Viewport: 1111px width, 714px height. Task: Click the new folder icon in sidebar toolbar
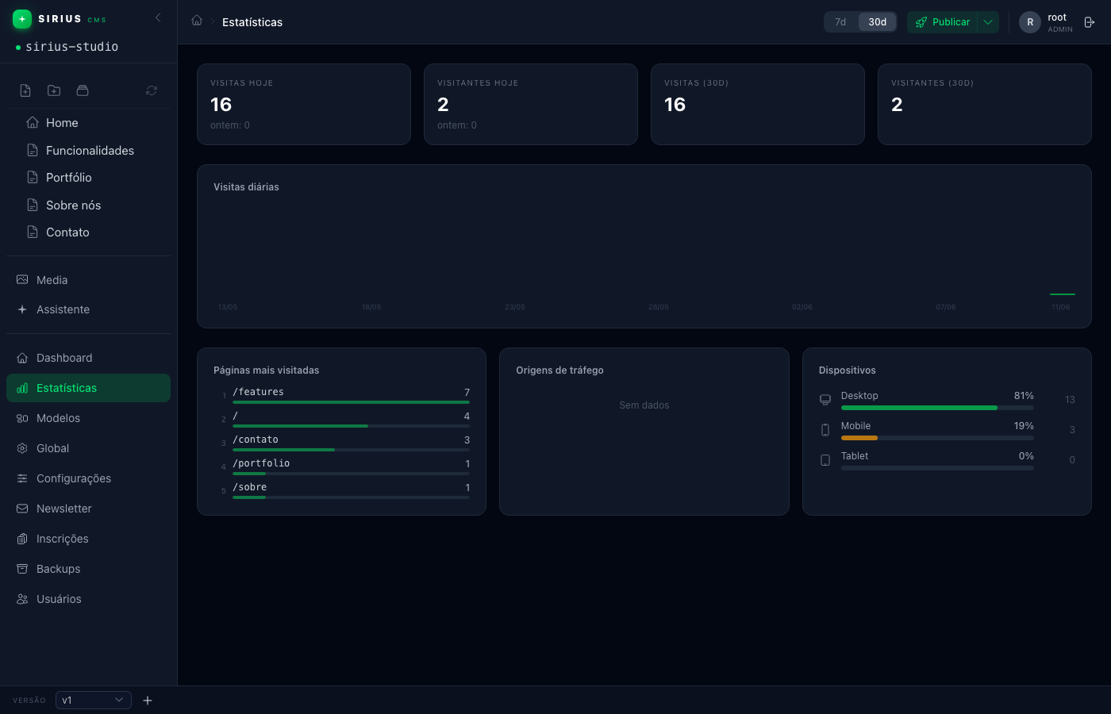54,90
